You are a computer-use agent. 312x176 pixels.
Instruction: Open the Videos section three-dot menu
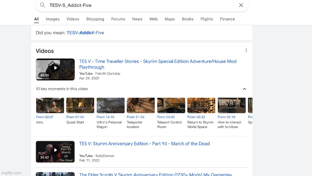pos(246,50)
